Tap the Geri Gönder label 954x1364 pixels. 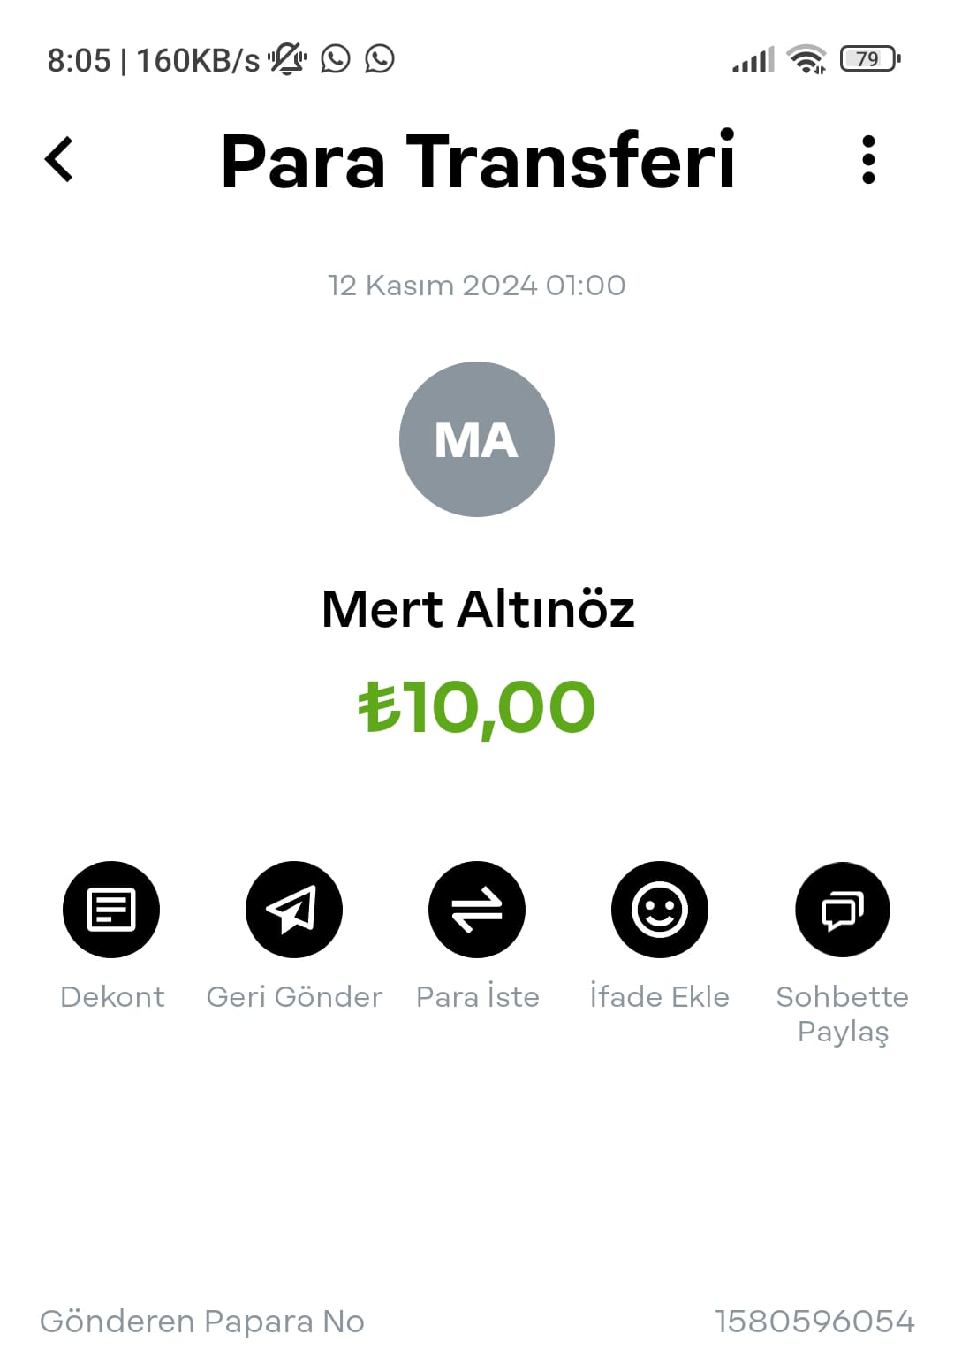(294, 996)
